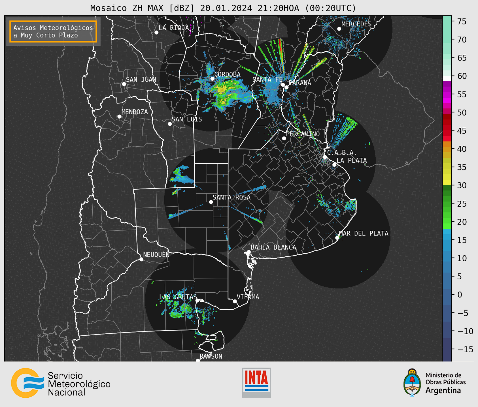The height and width of the screenshot is (407, 478).
Task: Click the 75 value on dBZ scale
Action: [462, 22]
